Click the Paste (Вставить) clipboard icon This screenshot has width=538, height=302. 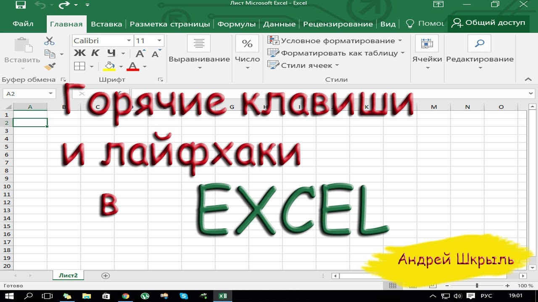point(22,45)
